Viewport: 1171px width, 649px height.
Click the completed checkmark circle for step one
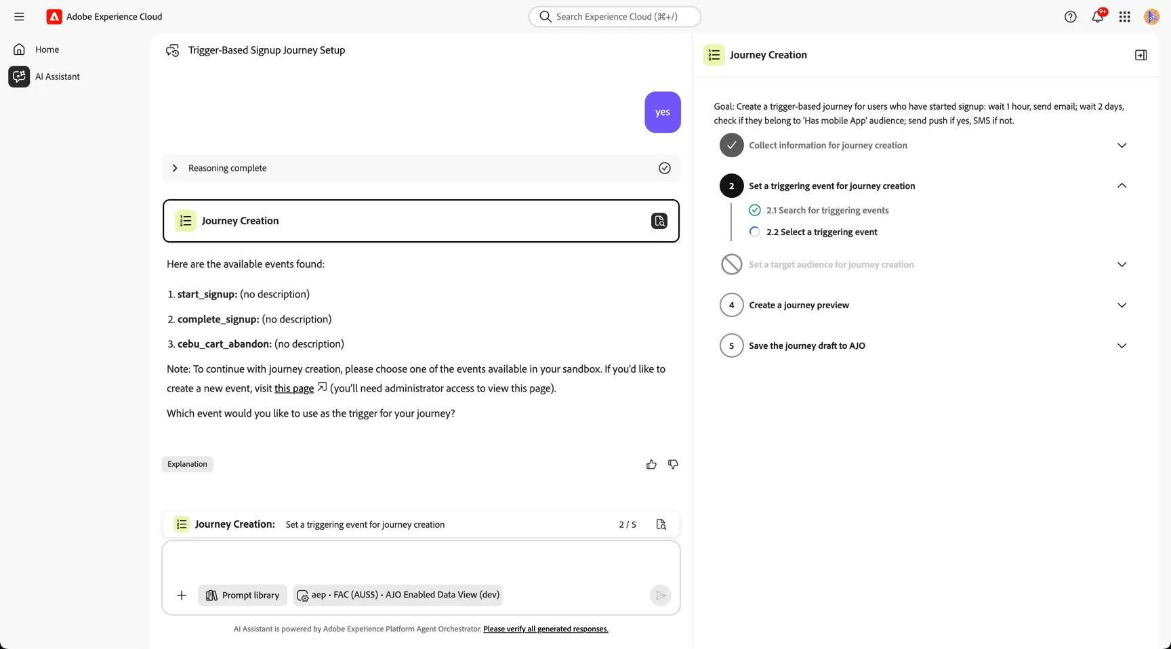[x=731, y=145]
